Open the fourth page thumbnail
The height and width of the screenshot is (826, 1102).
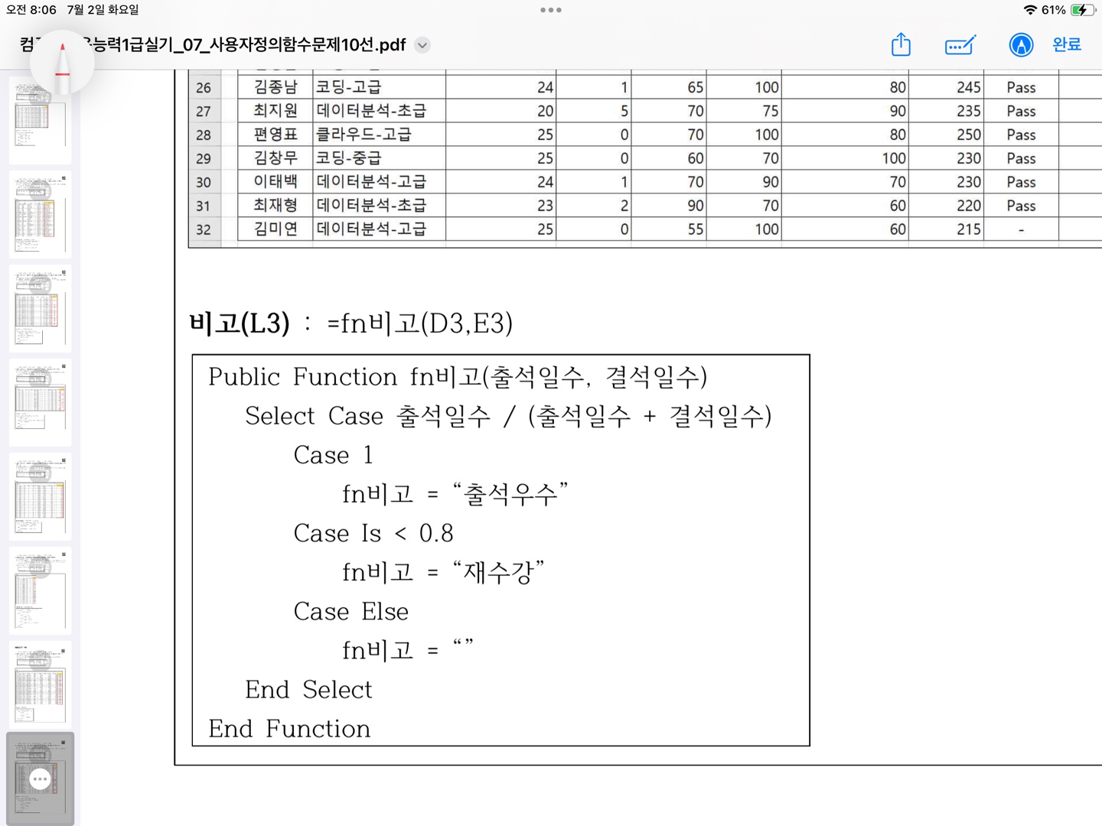tap(40, 403)
